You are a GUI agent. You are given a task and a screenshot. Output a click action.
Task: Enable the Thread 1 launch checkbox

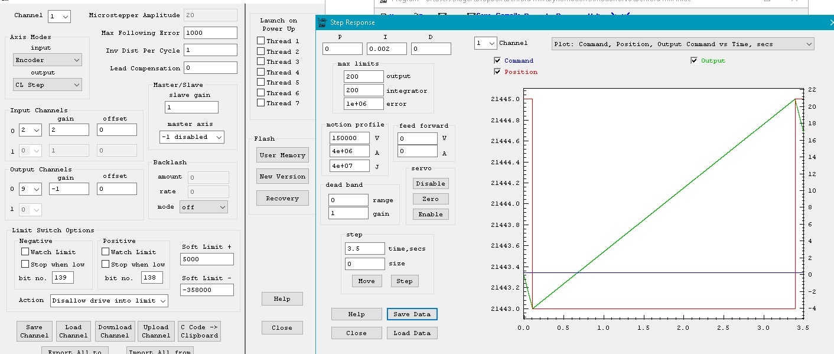click(261, 41)
